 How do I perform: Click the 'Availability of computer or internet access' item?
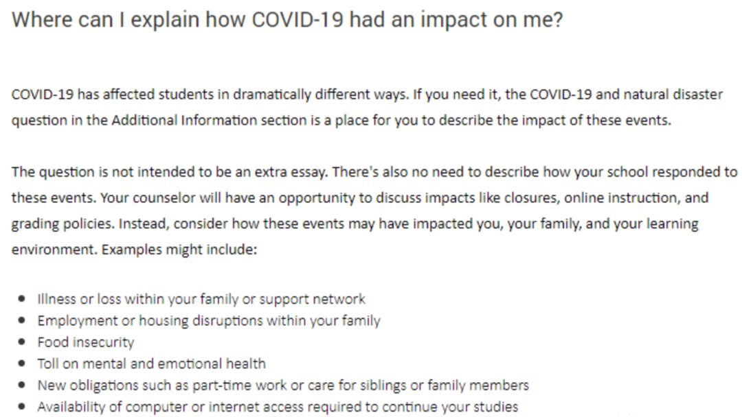tap(278, 407)
